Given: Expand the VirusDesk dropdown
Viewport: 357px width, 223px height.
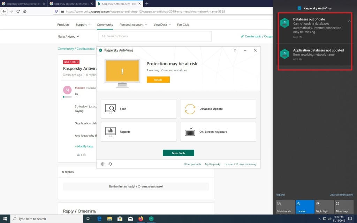Looking at the screenshot, I should click(x=162, y=25).
